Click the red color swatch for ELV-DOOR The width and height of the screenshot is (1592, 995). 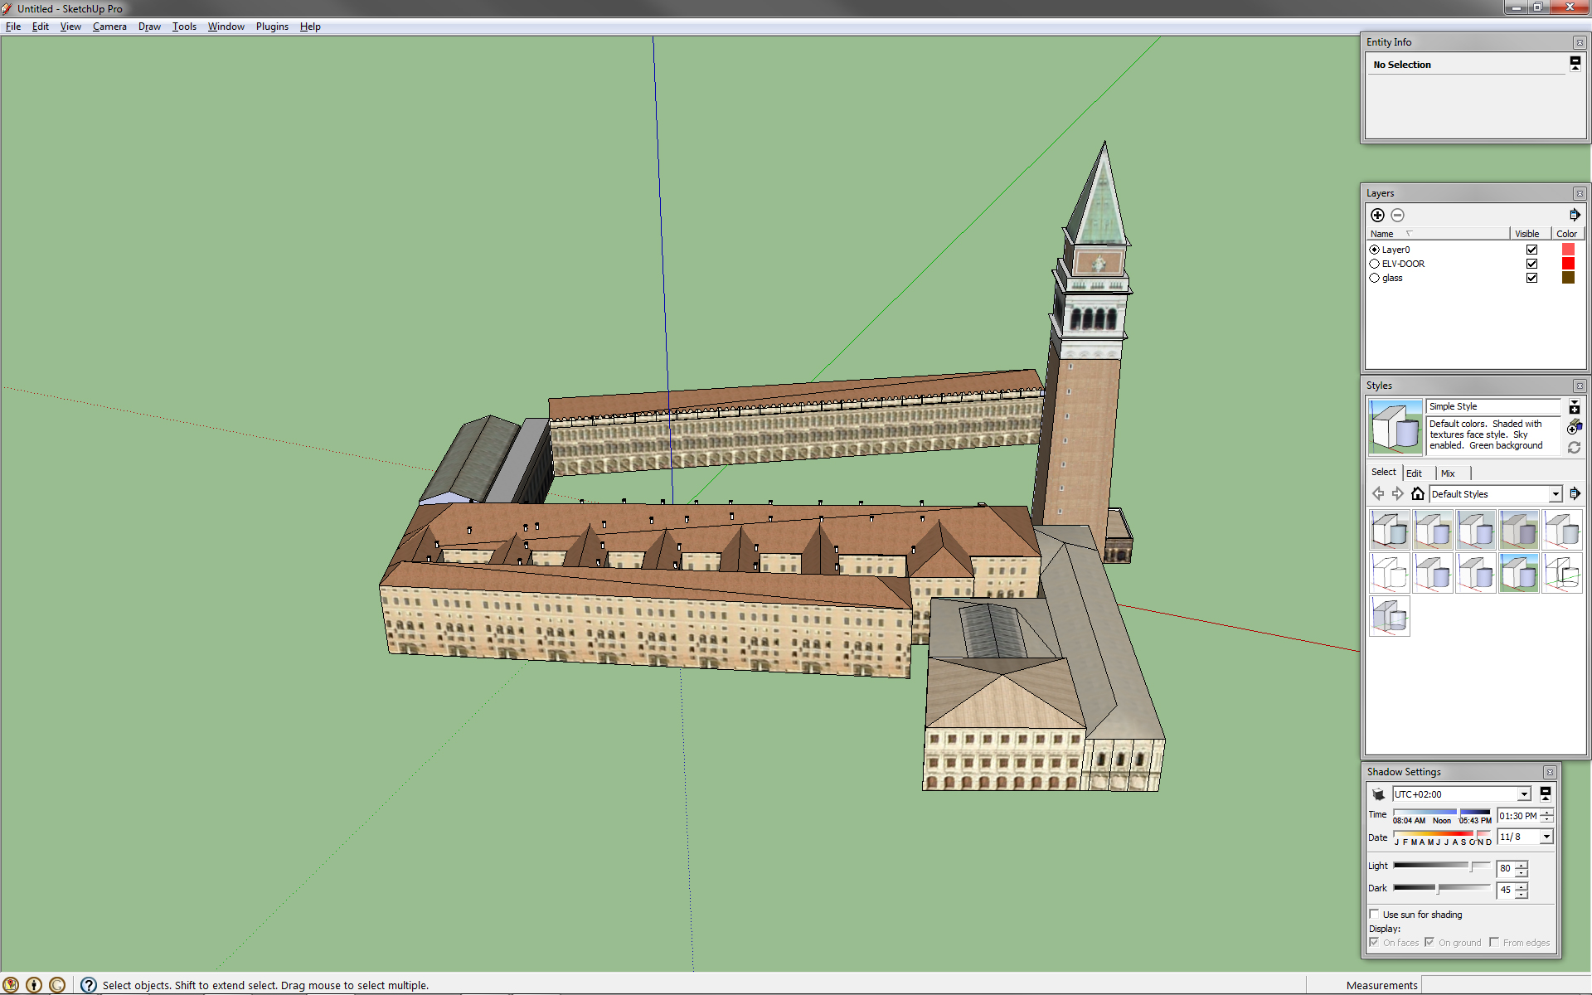click(x=1567, y=264)
